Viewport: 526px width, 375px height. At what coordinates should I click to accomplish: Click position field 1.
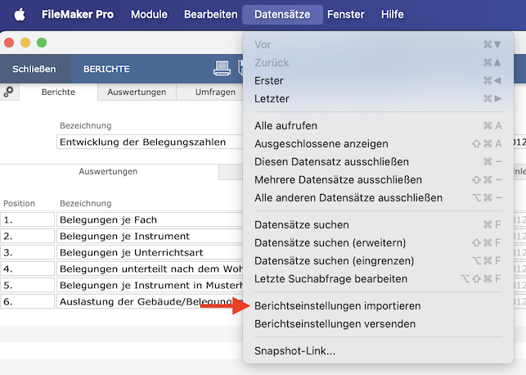pos(27,220)
